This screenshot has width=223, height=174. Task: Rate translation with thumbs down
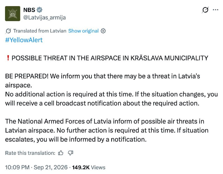coord(71,153)
